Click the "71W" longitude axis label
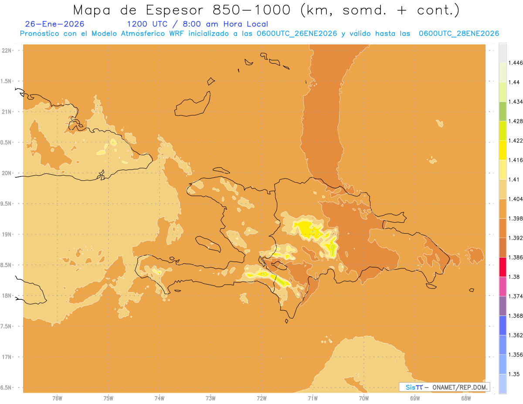This screenshot has width=523, height=404. coord(312,398)
